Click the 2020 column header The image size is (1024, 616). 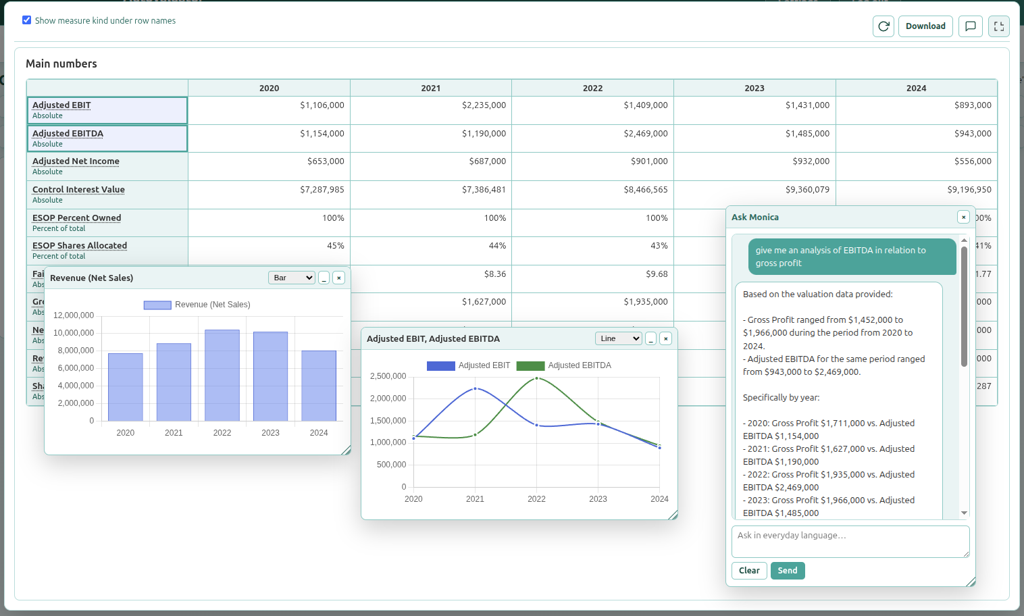pos(269,88)
